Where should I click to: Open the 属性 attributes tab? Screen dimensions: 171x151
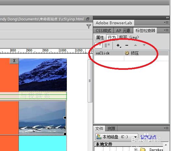[100, 38]
